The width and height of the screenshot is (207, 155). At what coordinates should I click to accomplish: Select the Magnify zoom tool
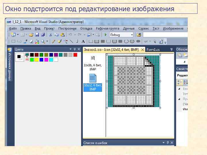click(x=43, y=41)
